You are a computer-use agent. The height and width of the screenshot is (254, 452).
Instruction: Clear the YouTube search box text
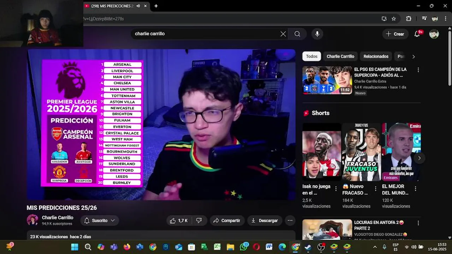[283, 34]
